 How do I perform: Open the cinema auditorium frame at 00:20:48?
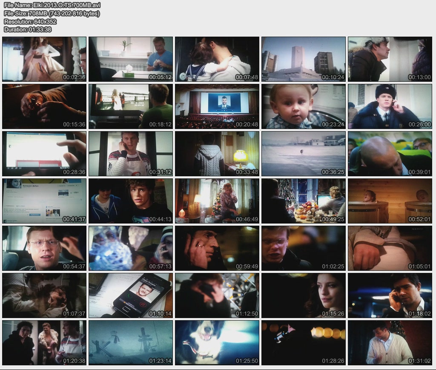pos(217,106)
